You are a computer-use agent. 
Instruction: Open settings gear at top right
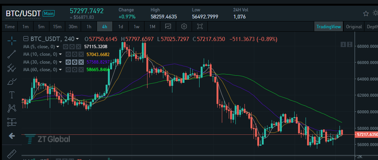[375, 13]
